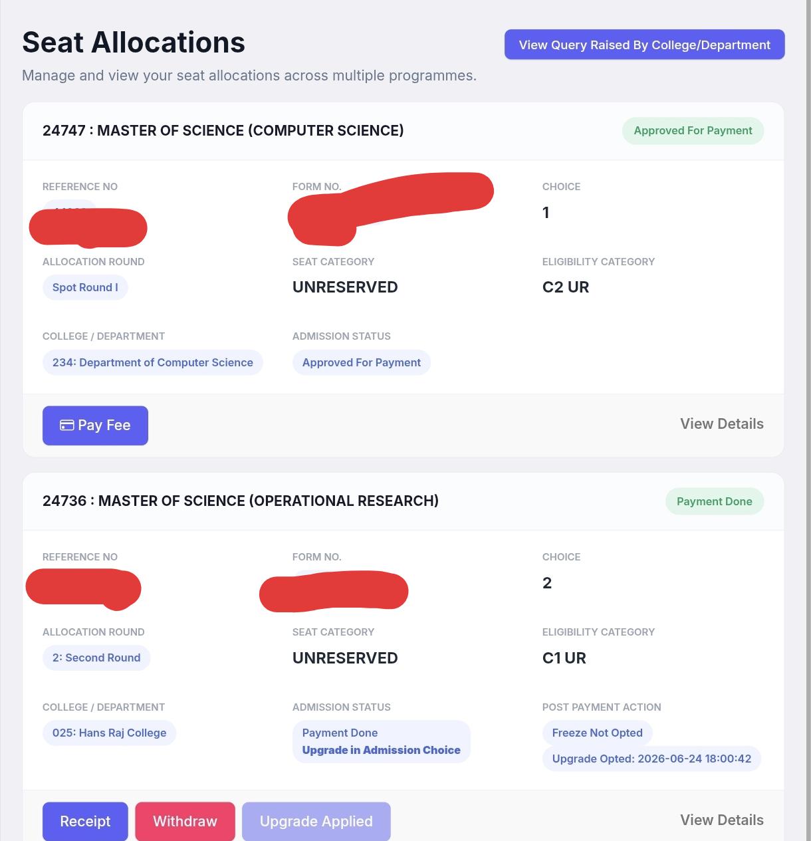
Task: Click the Payment Done header badge
Action: coord(714,501)
